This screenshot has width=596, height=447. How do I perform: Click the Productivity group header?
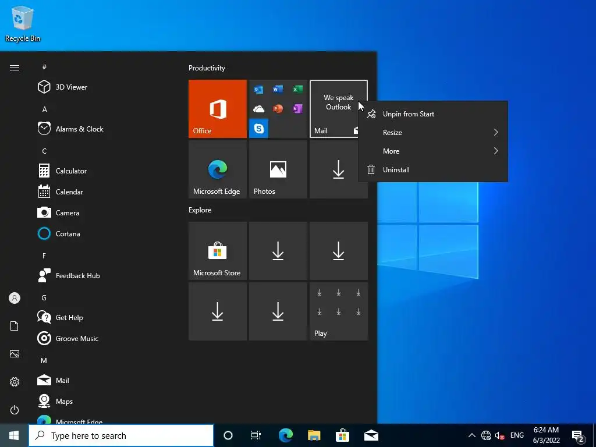pos(207,68)
